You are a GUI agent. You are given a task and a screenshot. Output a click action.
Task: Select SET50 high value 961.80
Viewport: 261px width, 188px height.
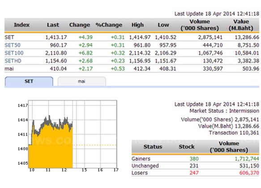click(x=142, y=45)
